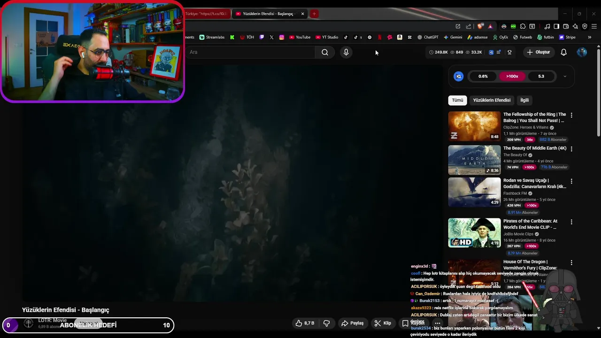The width and height of the screenshot is (601, 338).
Task: Switch to the Türkiye browser tab
Action: point(207,14)
